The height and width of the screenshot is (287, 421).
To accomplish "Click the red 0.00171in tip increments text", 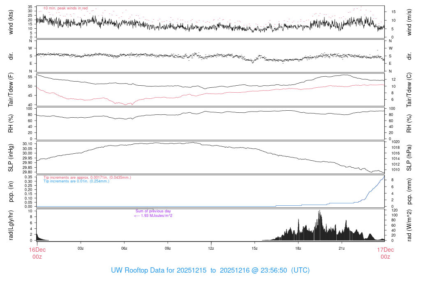I will pos(87,177).
